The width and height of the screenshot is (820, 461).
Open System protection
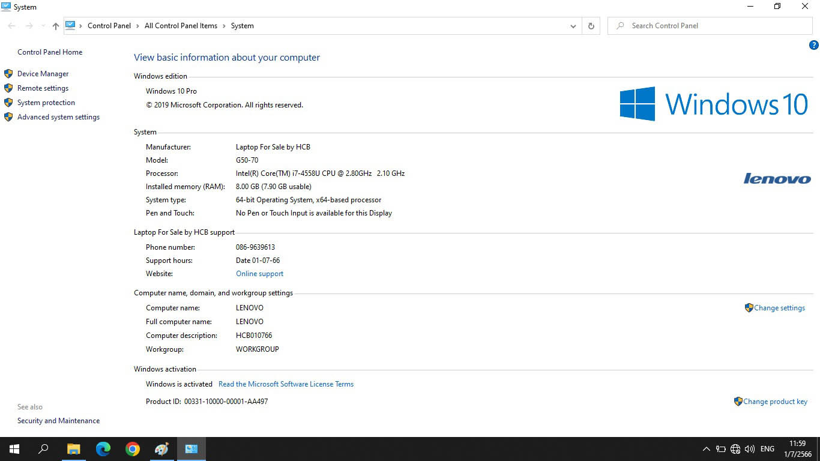pyautogui.click(x=46, y=103)
